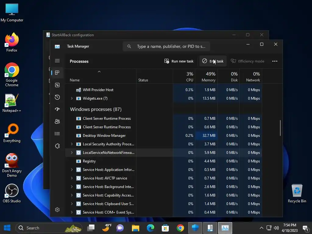Image resolution: width=312 pixels, height=234 pixels.
Task: Select the Desktop Window Manager process
Action: click(164, 136)
